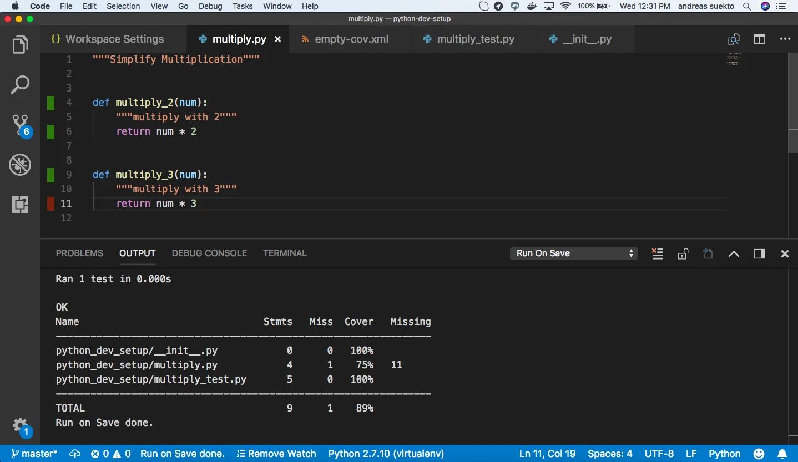The width and height of the screenshot is (798, 462).
Task: Click Ln 11, Col 19 cursor position
Action: (547, 454)
